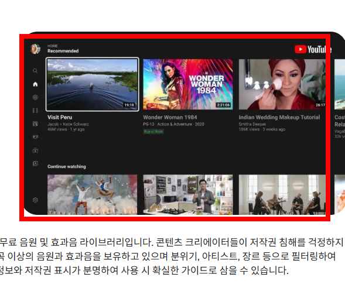Viewport: 345px width, 284px height.
Task: Open the Wonder Woman 1984 movie thumbnail
Action: 188,84
